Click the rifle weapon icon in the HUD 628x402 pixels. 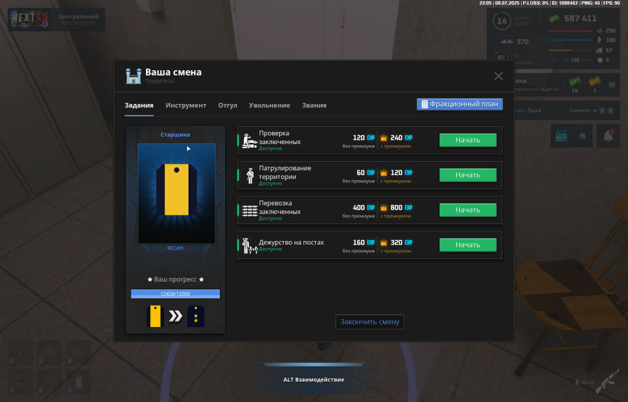(x=608, y=381)
